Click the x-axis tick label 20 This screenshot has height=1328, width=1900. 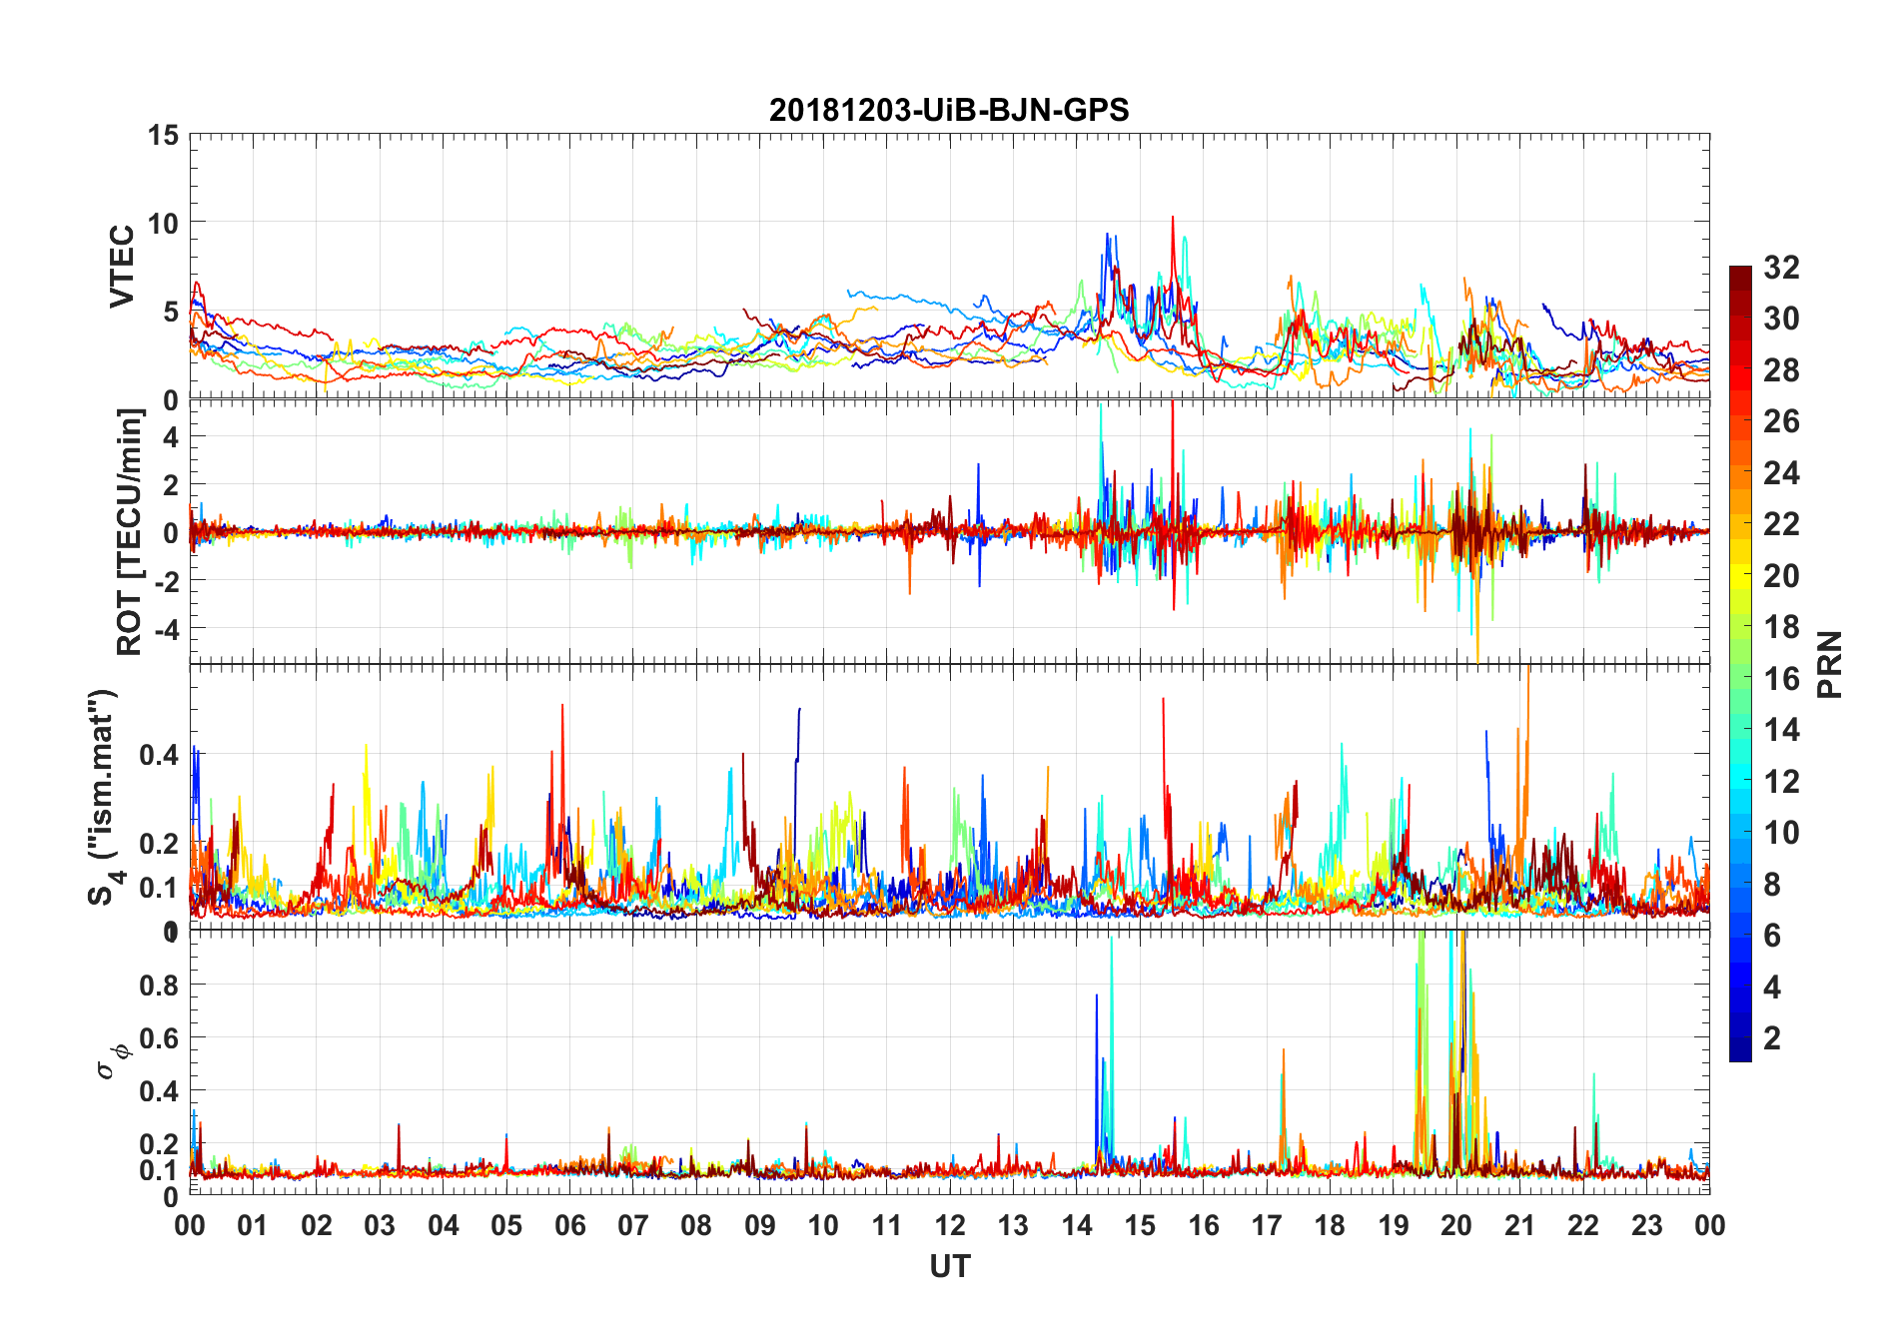(x=1456, y=1225)
